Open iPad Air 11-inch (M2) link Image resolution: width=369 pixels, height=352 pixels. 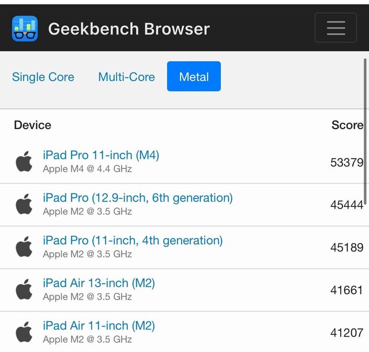(x=99, y=325)
